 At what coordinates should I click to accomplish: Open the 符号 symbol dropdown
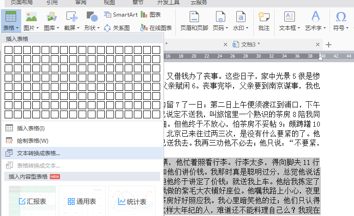tap(347, 28)
